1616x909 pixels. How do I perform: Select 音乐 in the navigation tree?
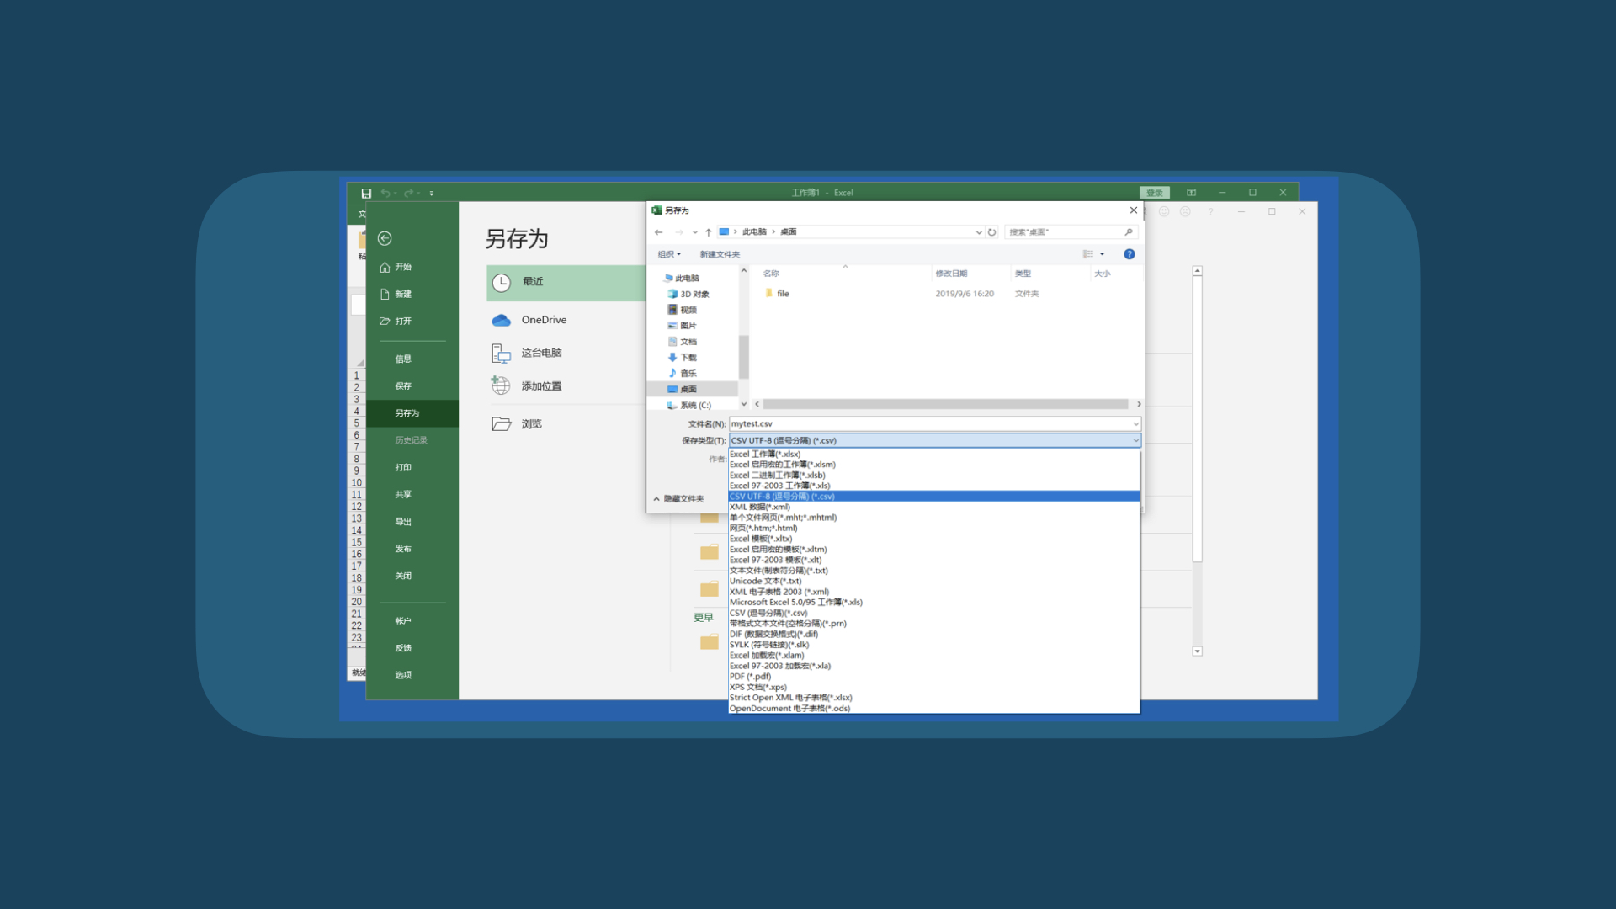[683, 373]
